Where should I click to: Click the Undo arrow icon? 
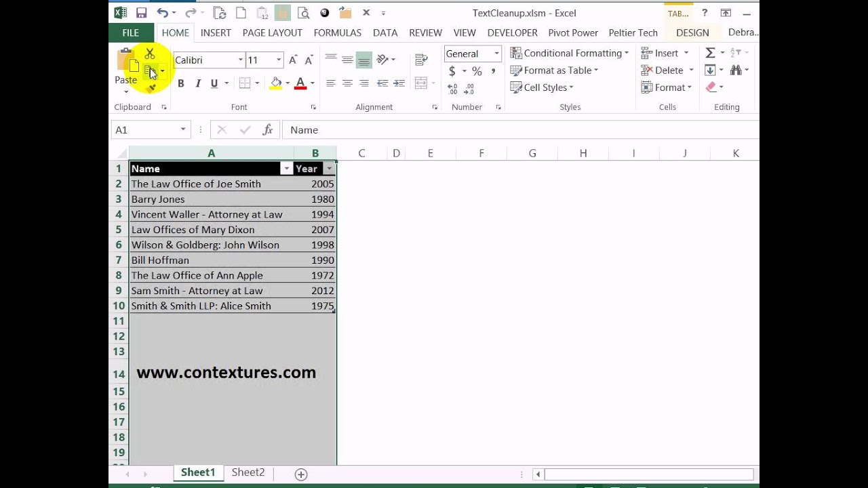point(162,13)
